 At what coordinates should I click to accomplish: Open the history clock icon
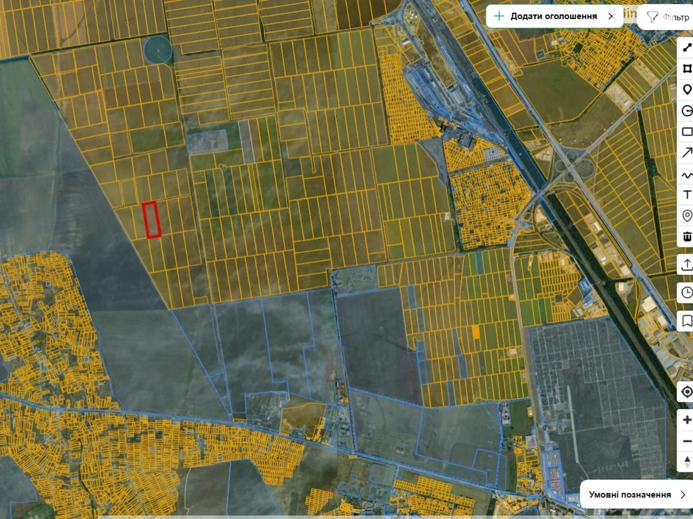click(x=686, y=292)
